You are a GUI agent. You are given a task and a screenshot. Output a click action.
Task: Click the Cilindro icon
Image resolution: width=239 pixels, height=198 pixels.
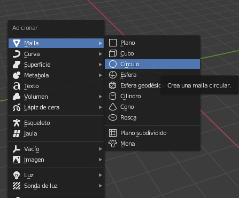point(113,96)
